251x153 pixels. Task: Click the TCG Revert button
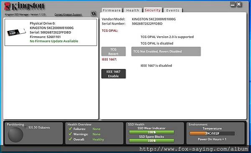coord(113,52)
